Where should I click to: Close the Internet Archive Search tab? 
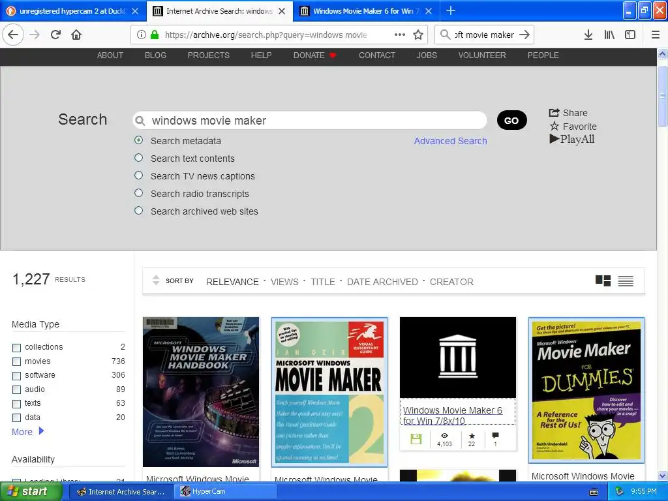pyautogui.click(x=282, y=11)
